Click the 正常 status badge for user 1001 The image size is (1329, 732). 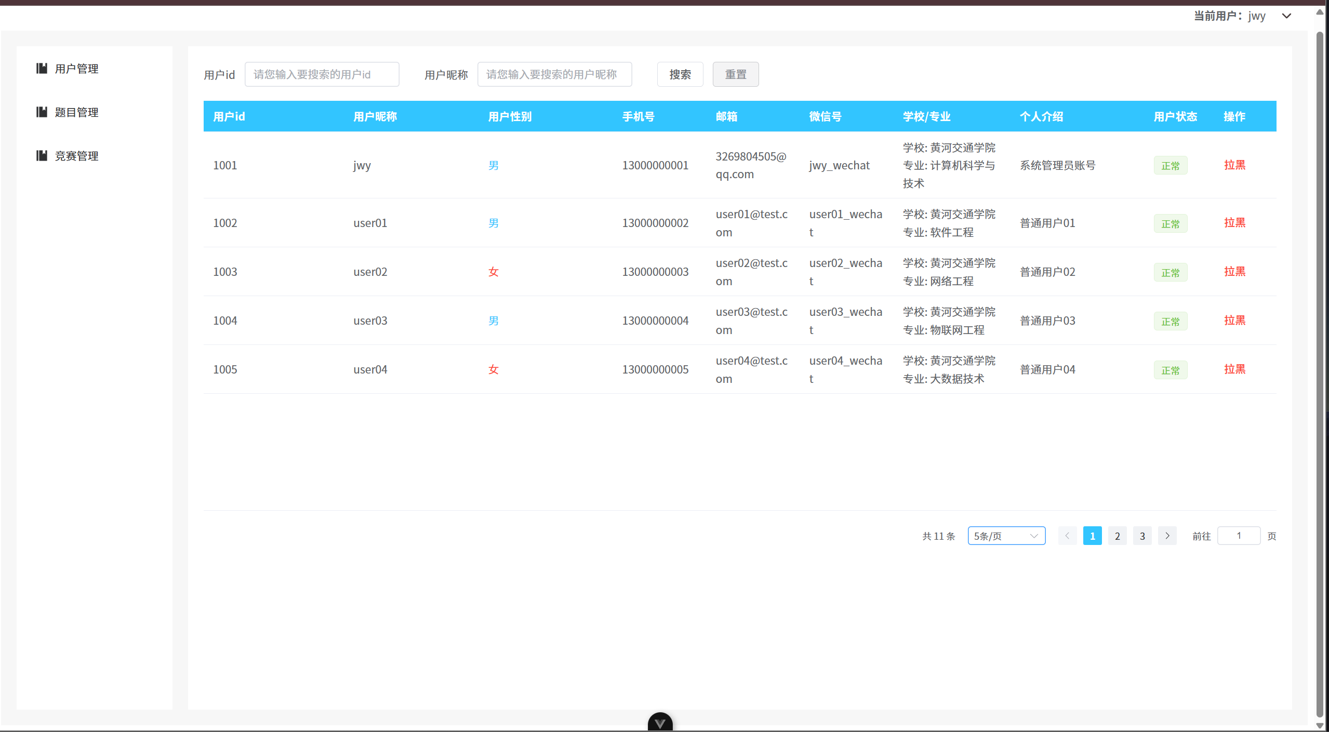[x=1170, y=165]
